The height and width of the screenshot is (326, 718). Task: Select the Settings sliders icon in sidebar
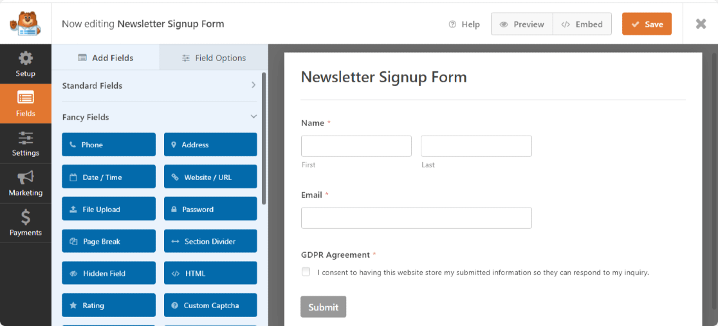pyautogui.click(x=26, y=138)
